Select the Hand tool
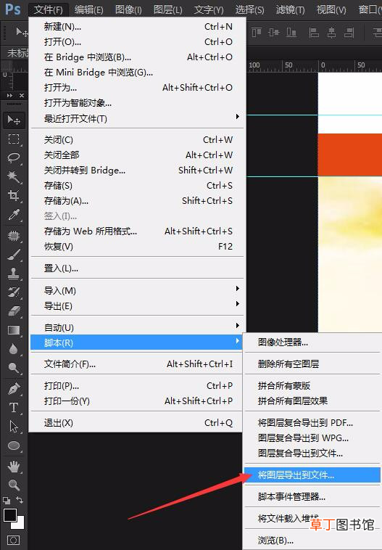The image size is (382, 550). [x=14, y=467]
